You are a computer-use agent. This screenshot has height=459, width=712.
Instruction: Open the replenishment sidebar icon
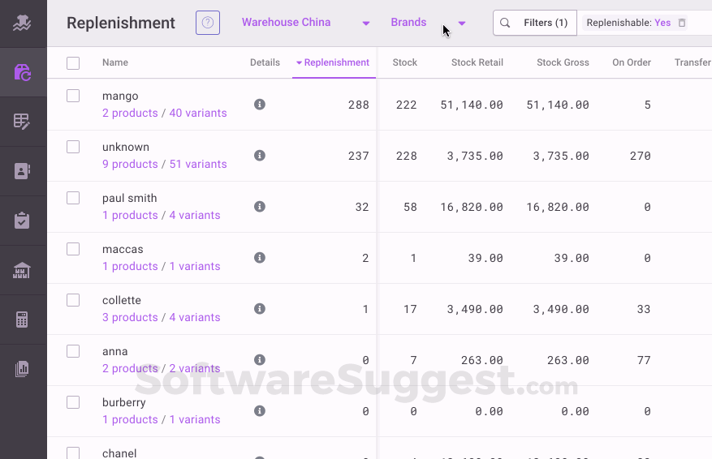22,73
